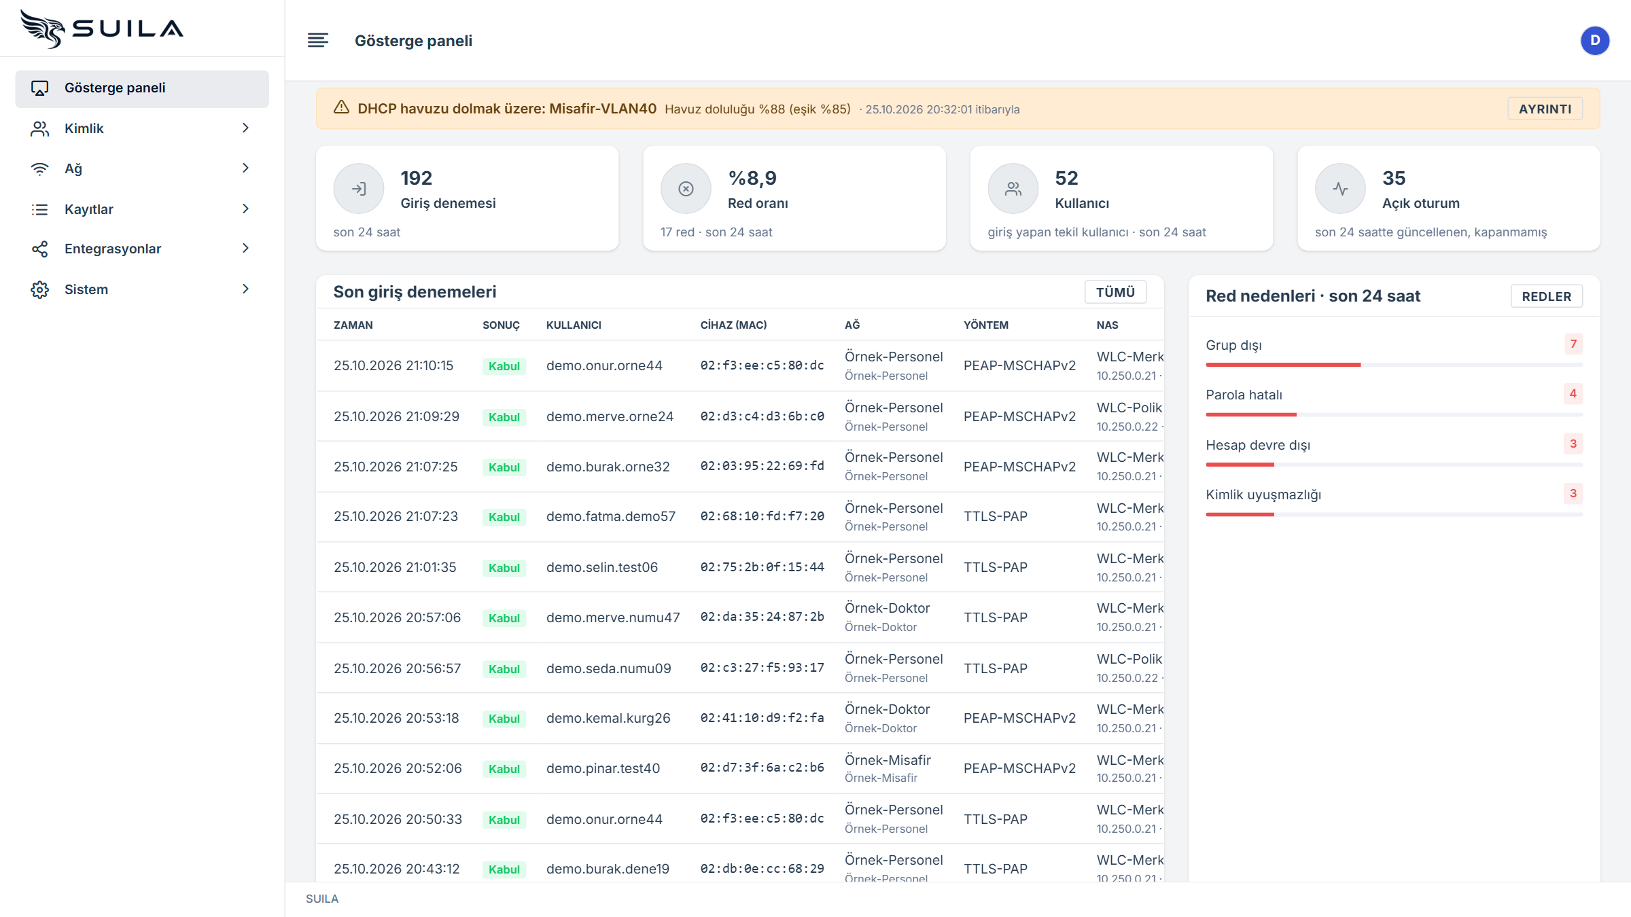Expand the Entegrasyonlar menu chevron
Screen dimensions: 1631x917
[246, 248]
